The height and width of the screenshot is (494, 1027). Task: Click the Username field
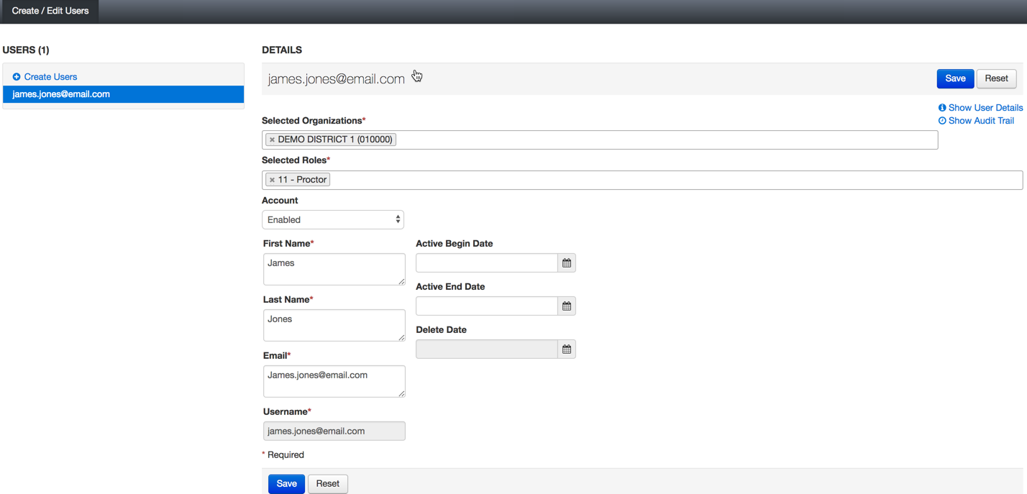point(334,431)
